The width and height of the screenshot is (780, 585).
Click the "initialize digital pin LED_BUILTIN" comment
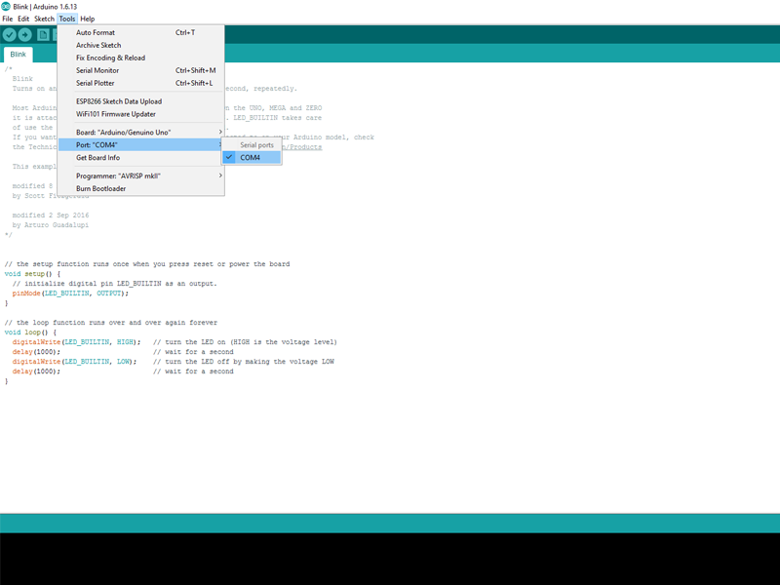pyautogui.click(x=114, y=284)
